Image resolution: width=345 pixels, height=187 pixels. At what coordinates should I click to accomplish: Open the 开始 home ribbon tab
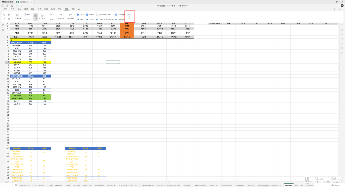[x=12, y=9]
